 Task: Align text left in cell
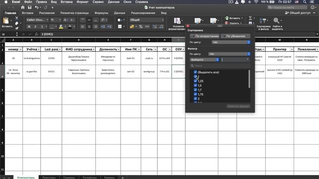[x=82, y=26]
